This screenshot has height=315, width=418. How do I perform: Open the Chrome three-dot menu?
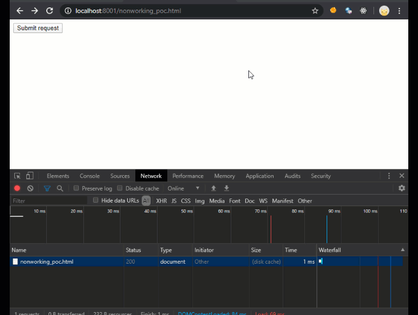click(399, 11)
